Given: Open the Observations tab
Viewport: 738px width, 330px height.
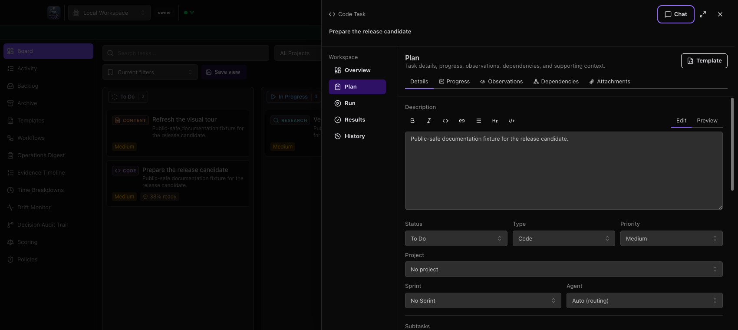Looking at the screenshot, I should point(501,82).
